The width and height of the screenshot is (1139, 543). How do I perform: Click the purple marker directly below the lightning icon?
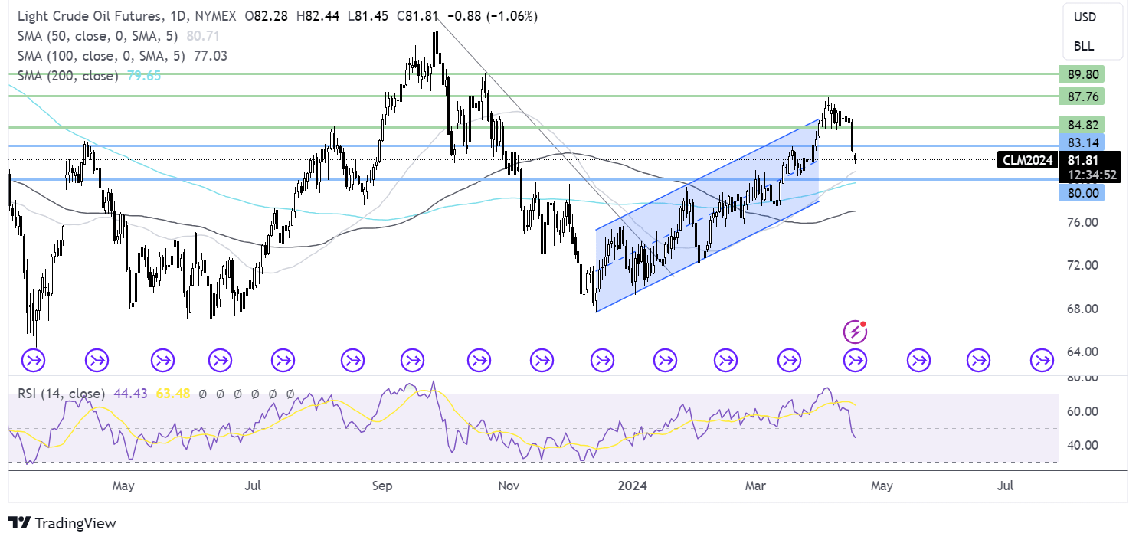855,359
